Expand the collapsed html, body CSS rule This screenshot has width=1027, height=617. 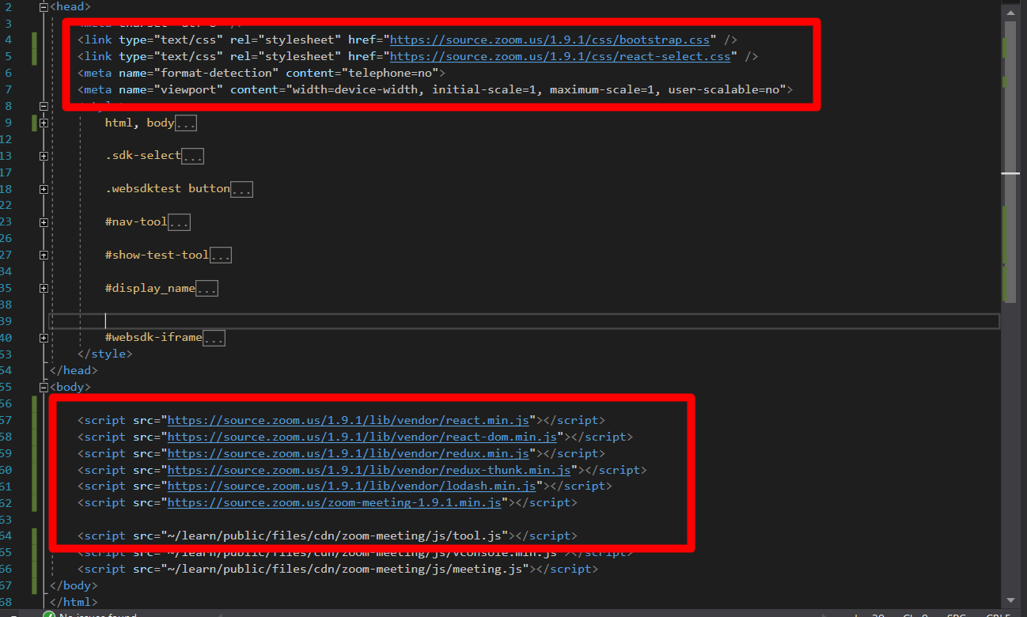click(44, 123)
